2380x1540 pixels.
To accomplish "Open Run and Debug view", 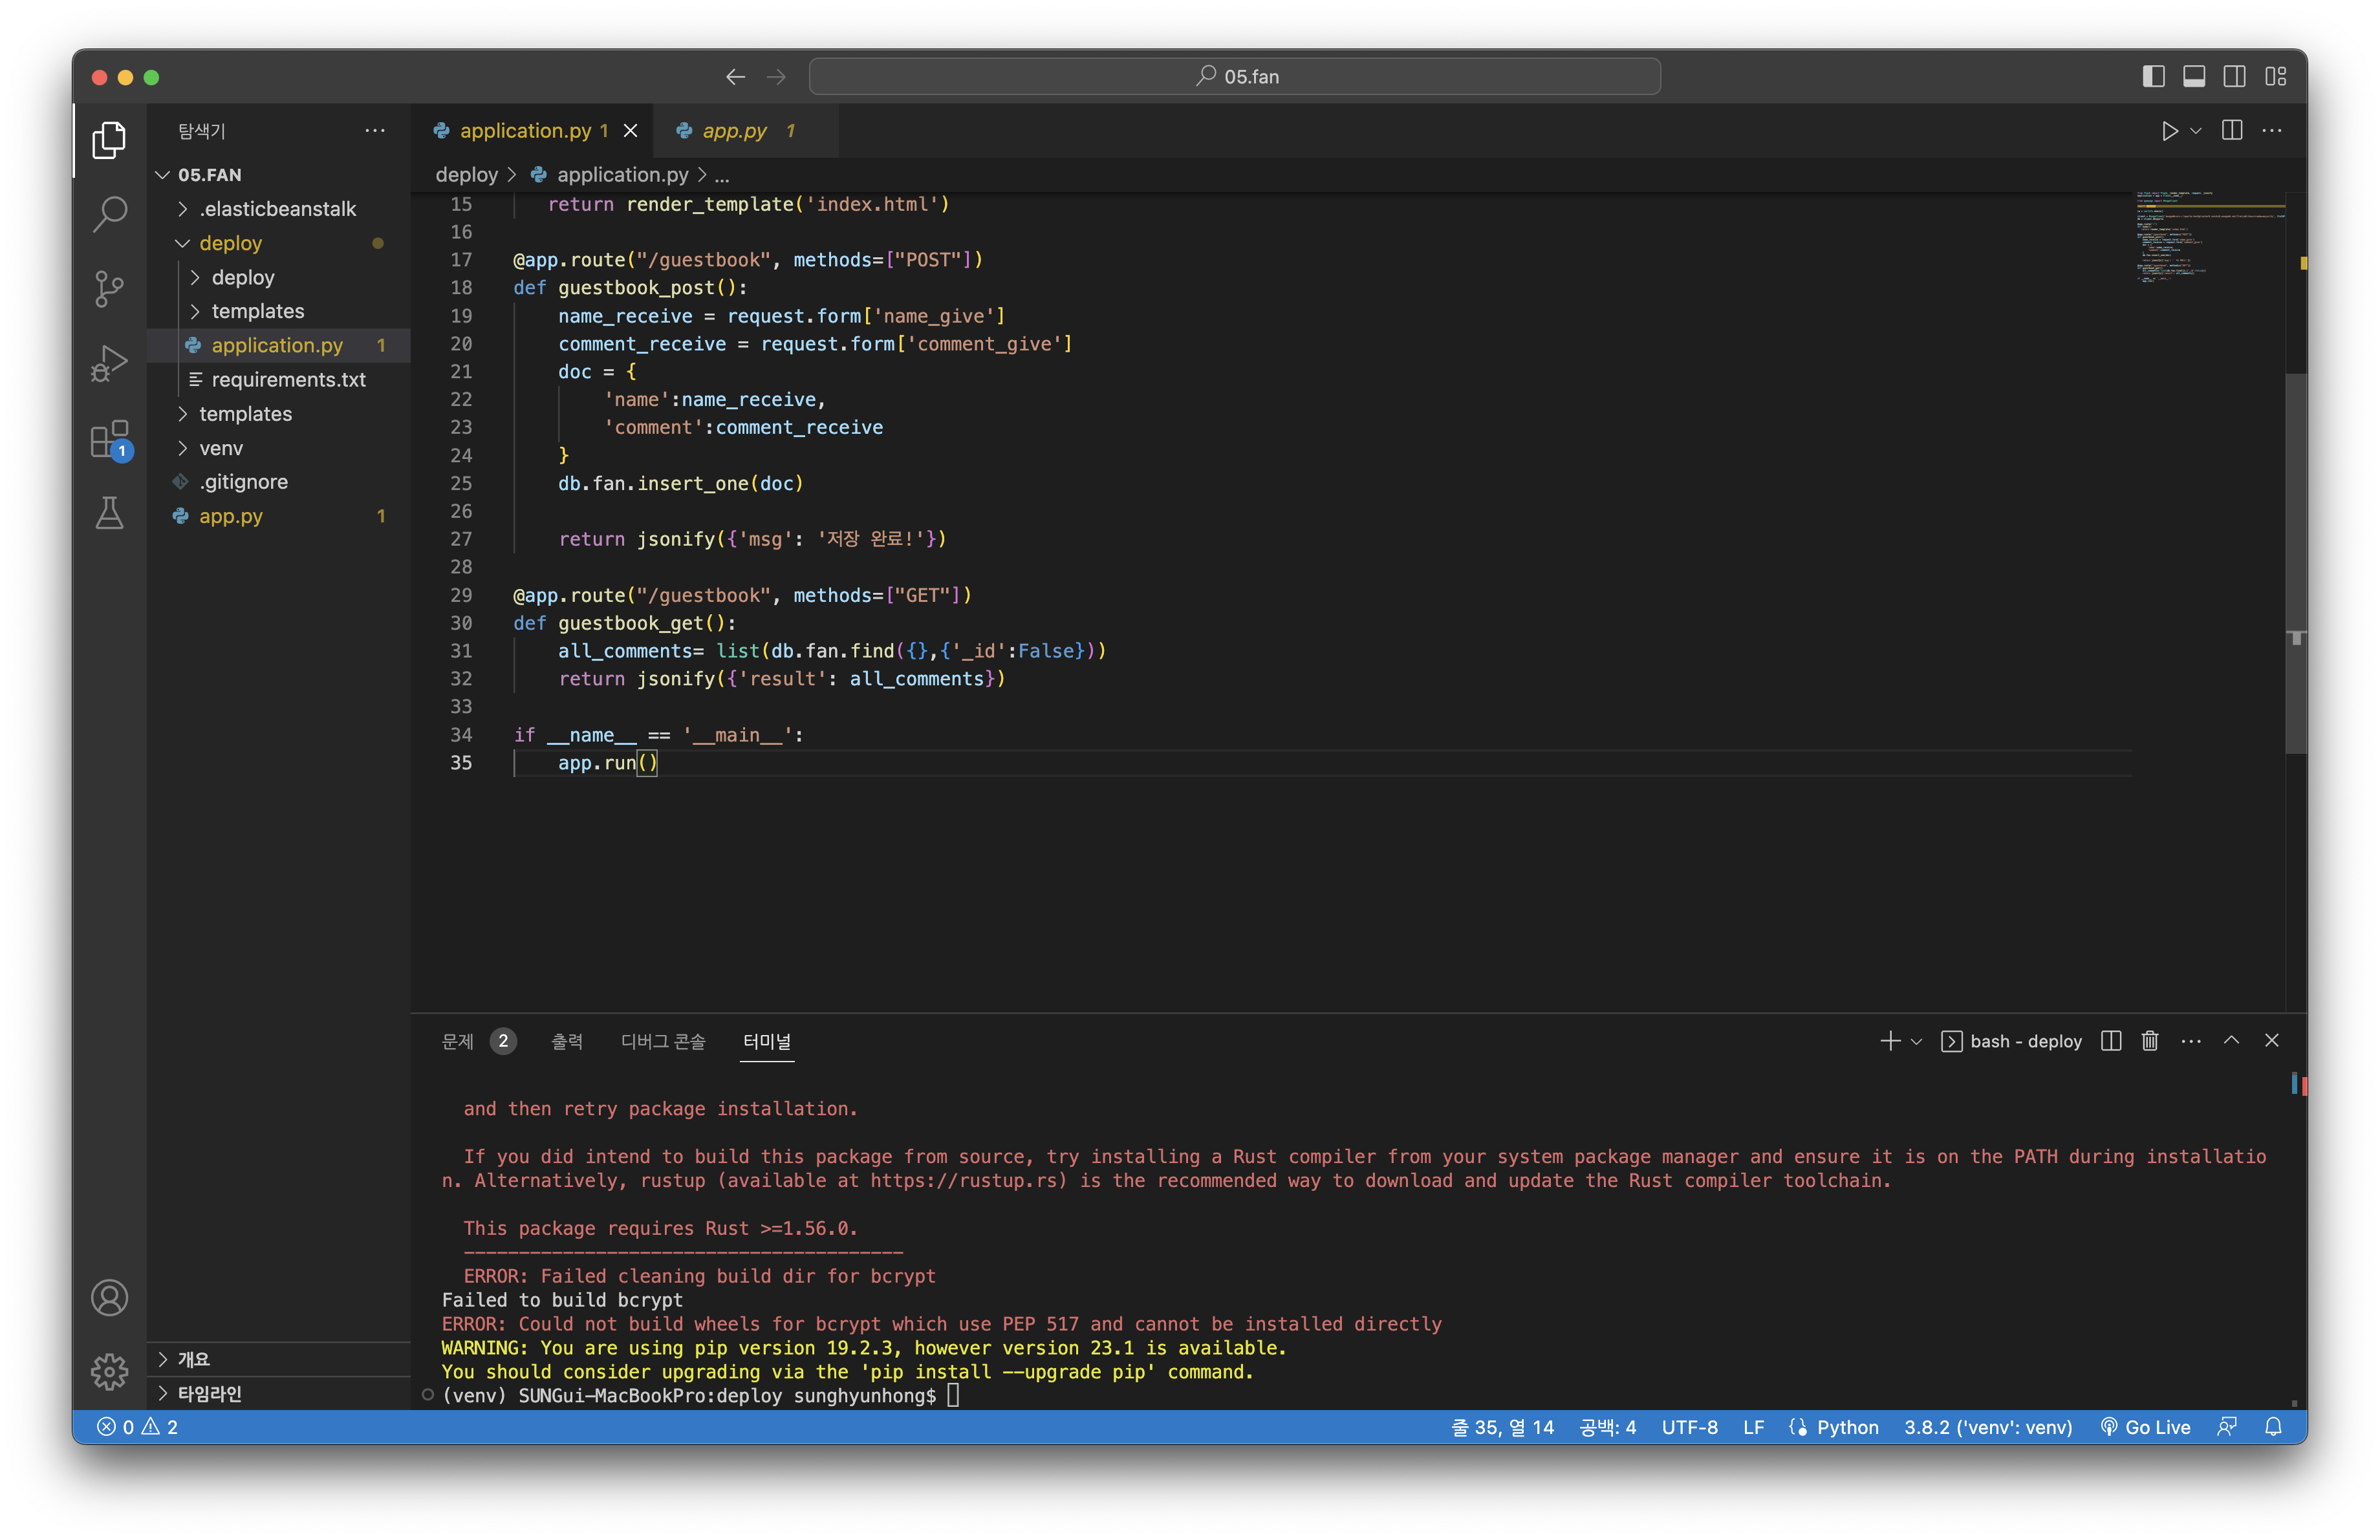I will [109, 363].
